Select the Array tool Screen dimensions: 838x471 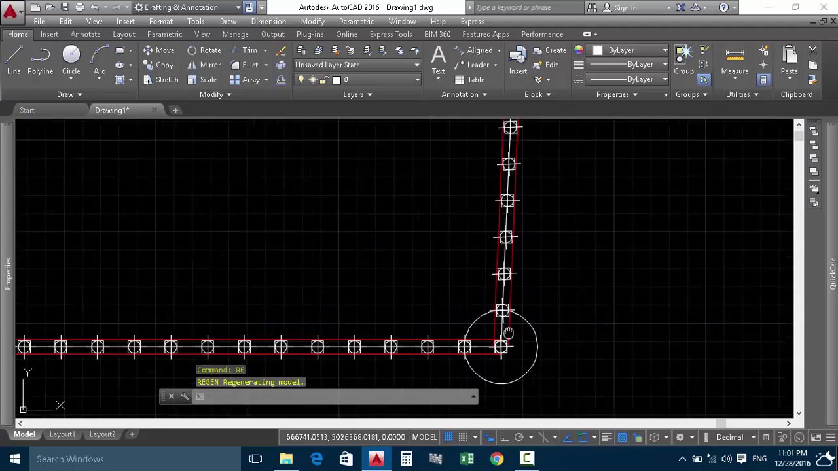pyautogui.click(x=245, y=79)
